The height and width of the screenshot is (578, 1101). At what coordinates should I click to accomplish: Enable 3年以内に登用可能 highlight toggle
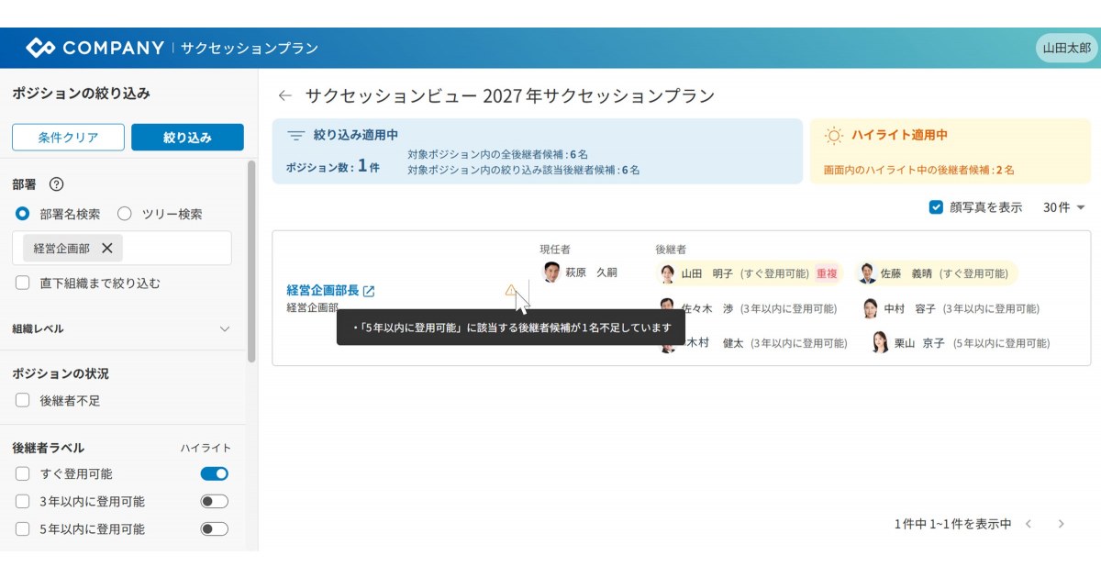coord(214,502)
